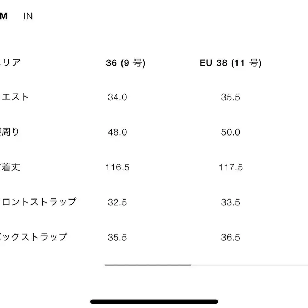Click front strap value 32.5
This screenshot has height=308, width=308.
117,203
